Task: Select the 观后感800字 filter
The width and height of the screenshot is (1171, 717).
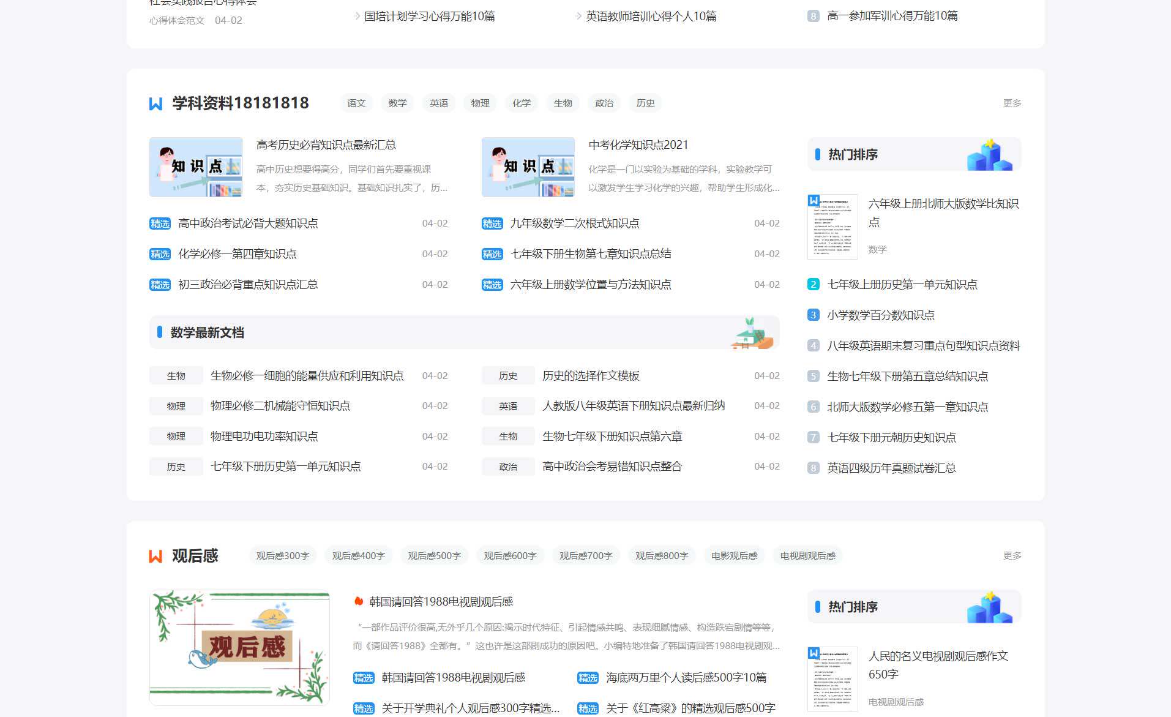Action: coord(662,555)
